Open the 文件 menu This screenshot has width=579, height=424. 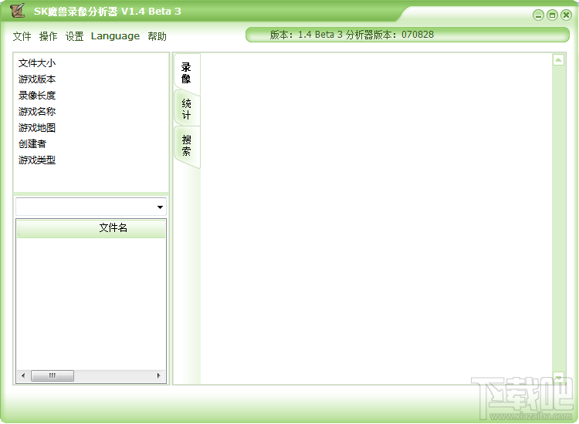point(22,36)
